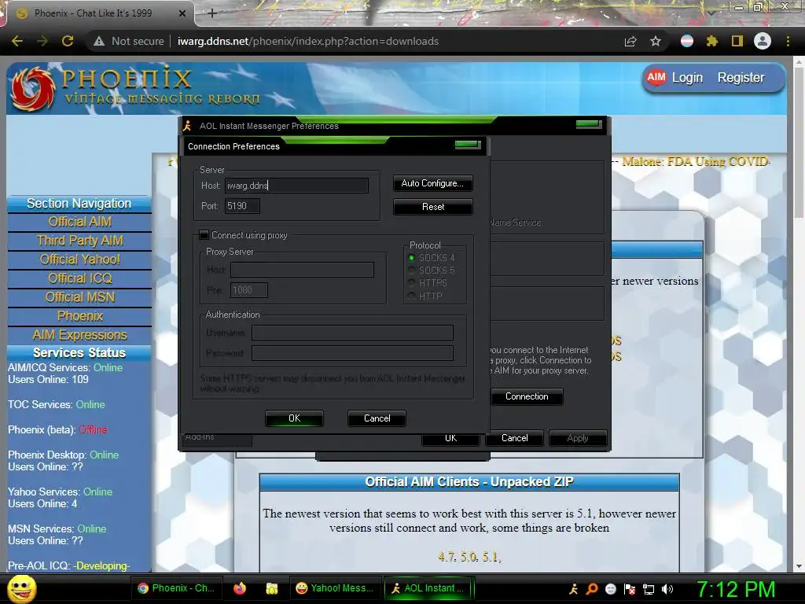
Task: Switch to Yahoo! Messenger taskbar item
Action: click(x=335, y=588)
